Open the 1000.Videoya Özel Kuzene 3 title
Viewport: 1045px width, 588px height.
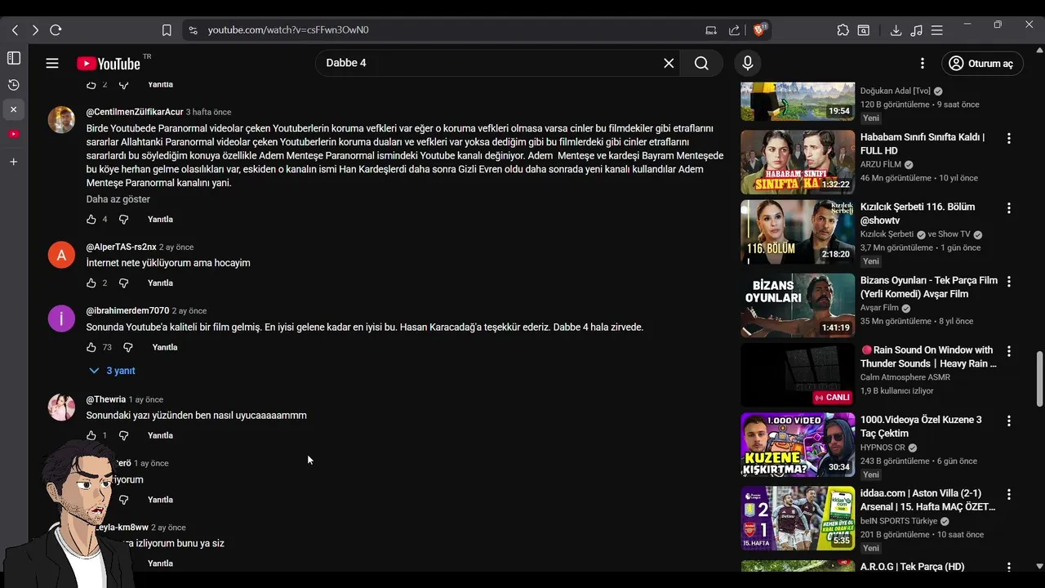pyautogui.click(x=921, y=426)
